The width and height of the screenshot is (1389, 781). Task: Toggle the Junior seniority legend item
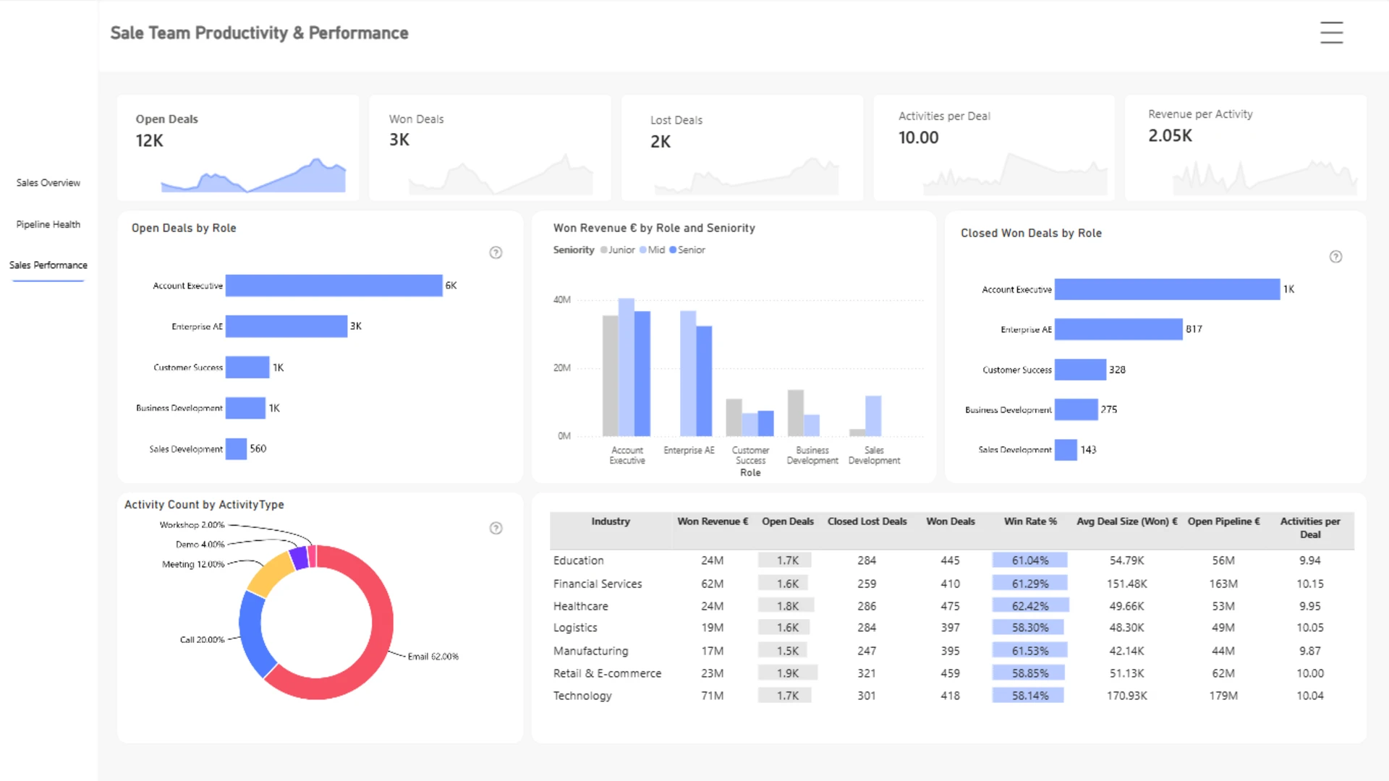coord(617,249)
